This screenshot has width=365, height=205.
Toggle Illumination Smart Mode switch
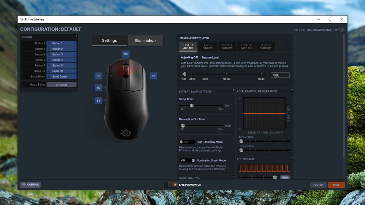[x=187, y=160]
